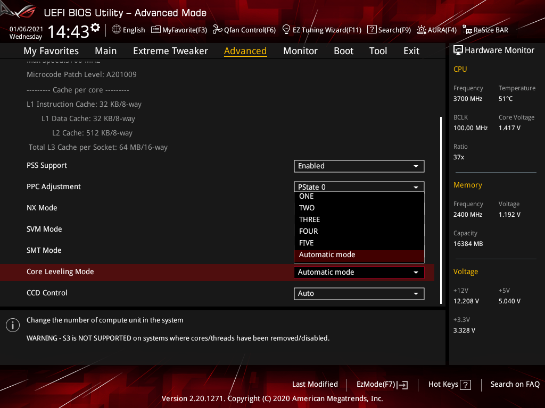The image size is (545, 408).
Task: Open the Boot tab
Action: point(343,51)
